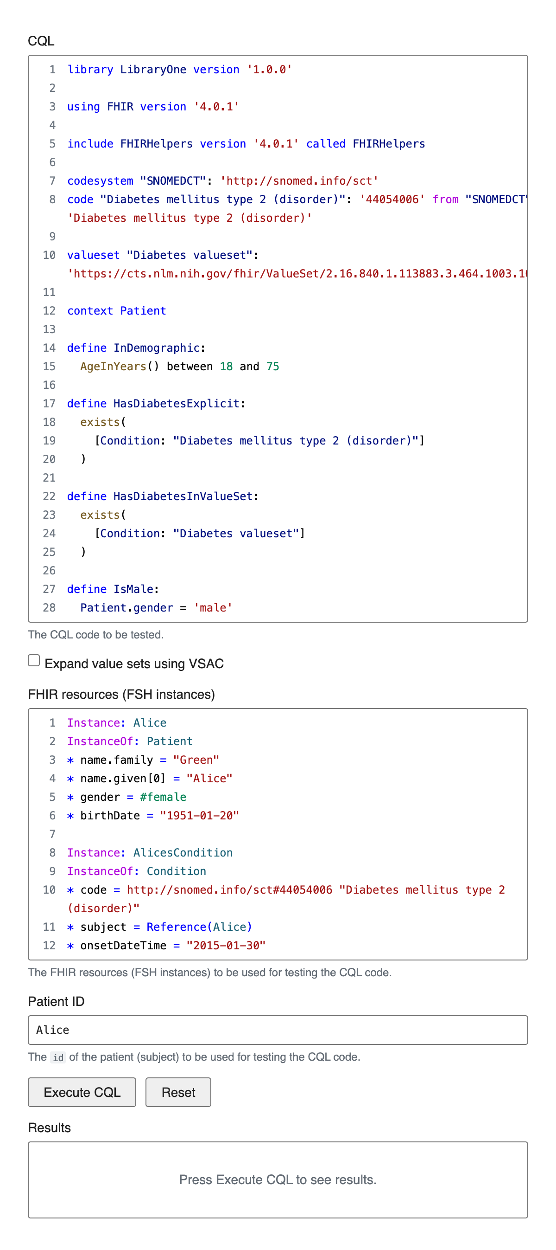Click 'define HasDiabetesExplicit' line
556x1250 pixels.
(156, 404)
